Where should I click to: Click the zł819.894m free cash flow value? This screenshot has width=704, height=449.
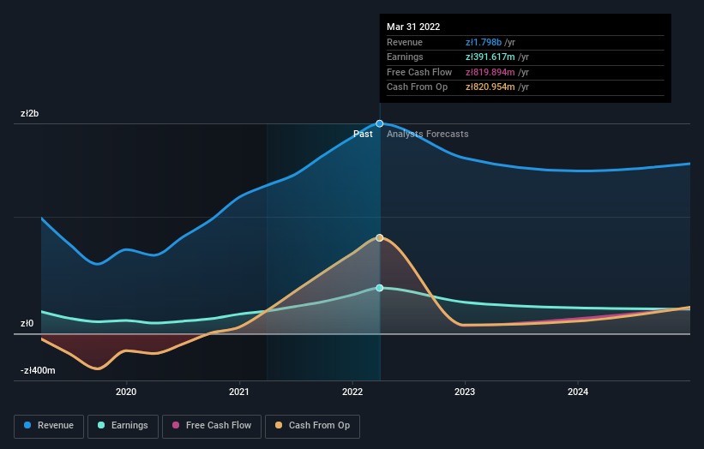tap(490, 72)
